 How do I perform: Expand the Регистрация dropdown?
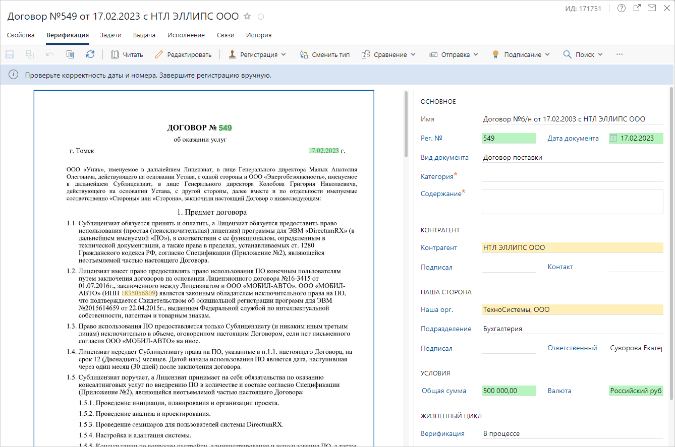coord(257,54)
